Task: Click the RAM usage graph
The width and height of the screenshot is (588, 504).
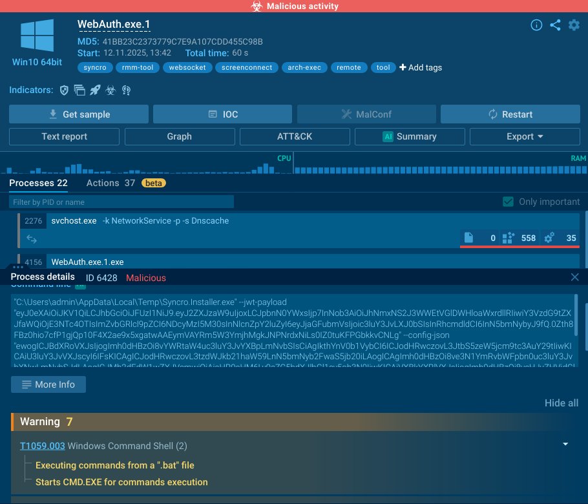Action: [x=441, y=164]
